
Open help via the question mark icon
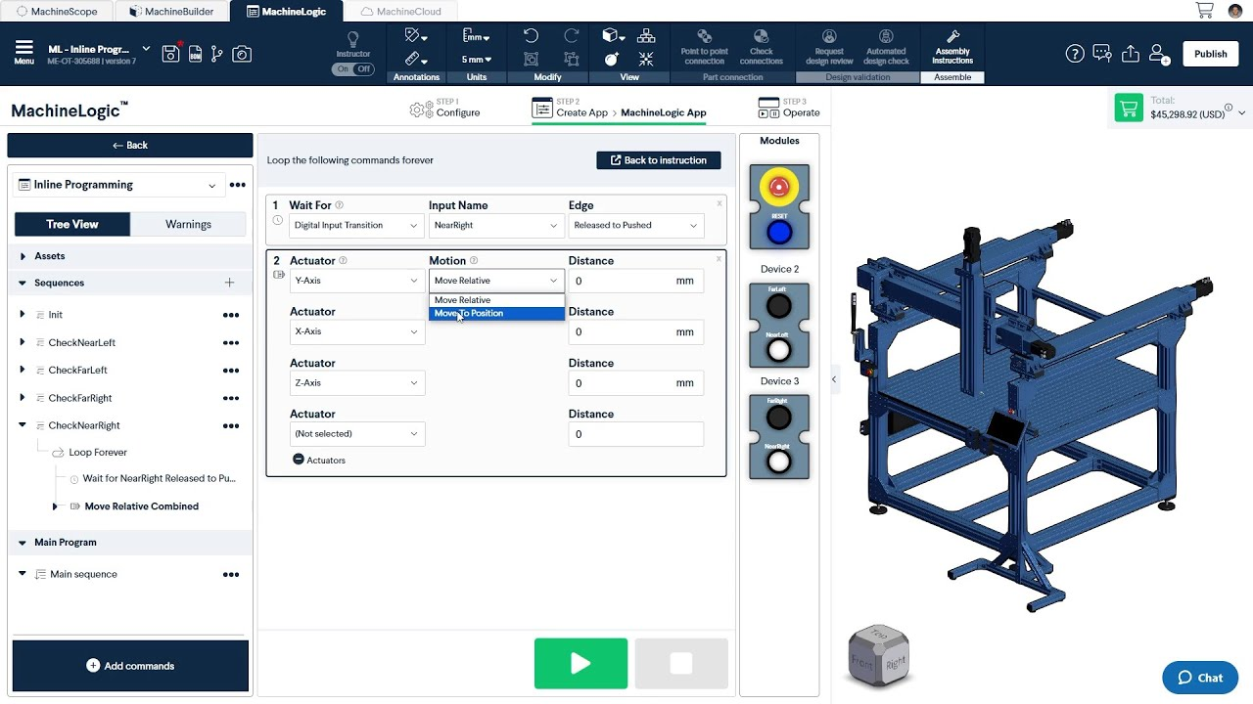[x=1074, y=54]
